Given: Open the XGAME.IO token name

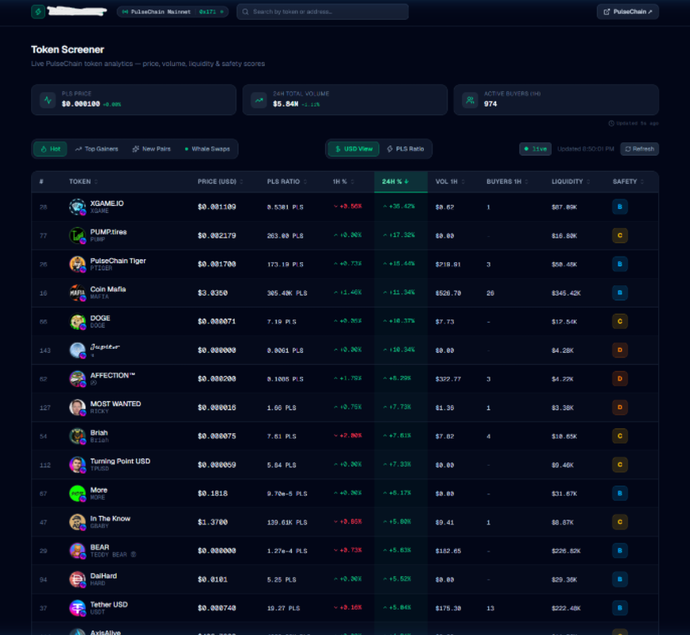Looking at the screenshot, I should click(x=107, y=203).
